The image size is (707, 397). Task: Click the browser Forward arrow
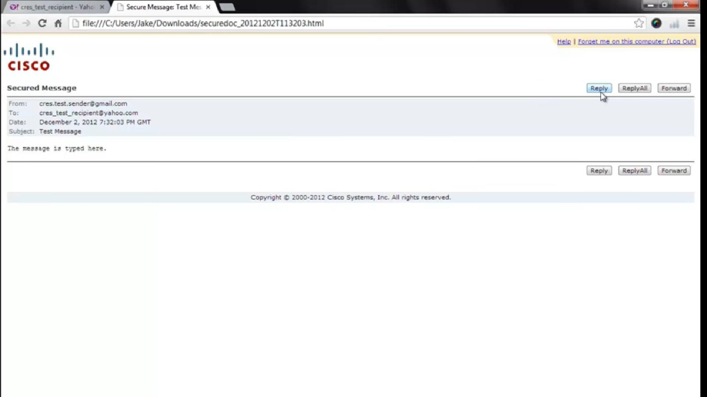pyautogui.click(x=26, y=23)
